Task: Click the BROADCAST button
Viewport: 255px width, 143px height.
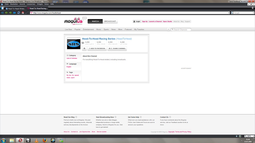Action: coord(110,21)
